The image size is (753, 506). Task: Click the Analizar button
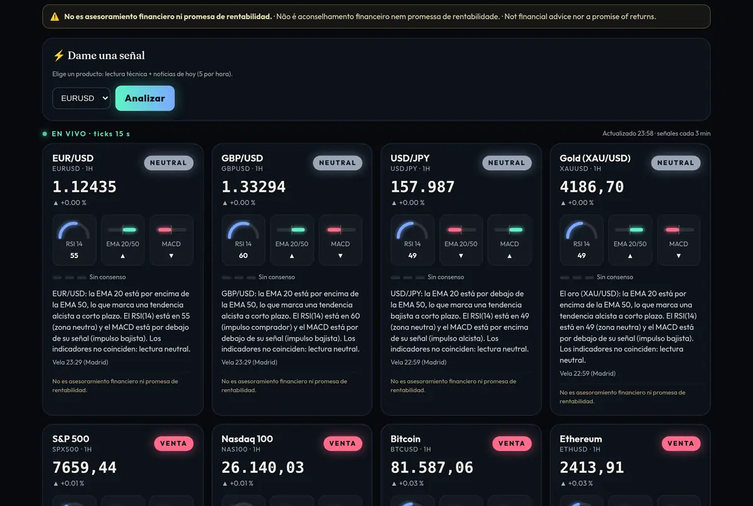pos(145,98)
